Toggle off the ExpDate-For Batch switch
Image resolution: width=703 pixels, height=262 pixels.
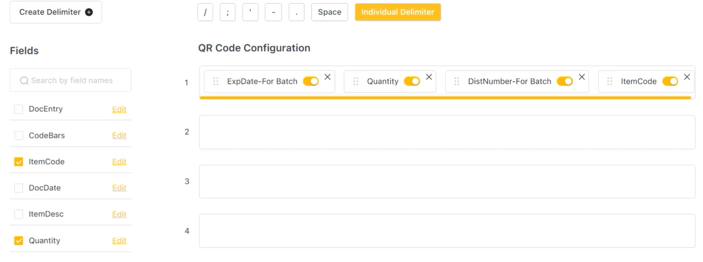click(x=311, y=81)
